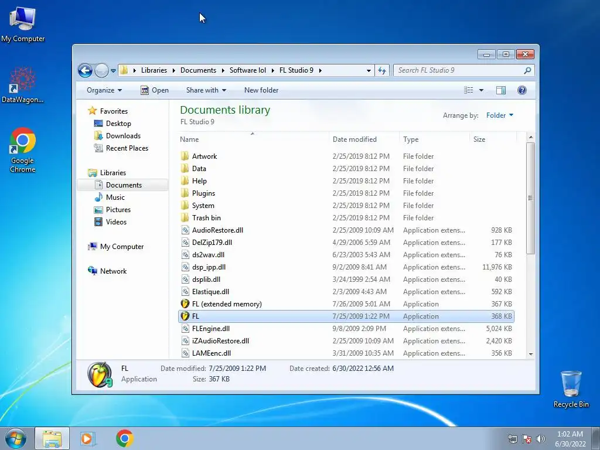Change the view with the view icon

469,90
